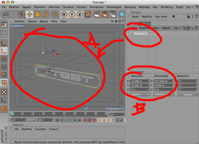Open the viewport Camere menu
The image size is (199, 144).
(32, 21)
